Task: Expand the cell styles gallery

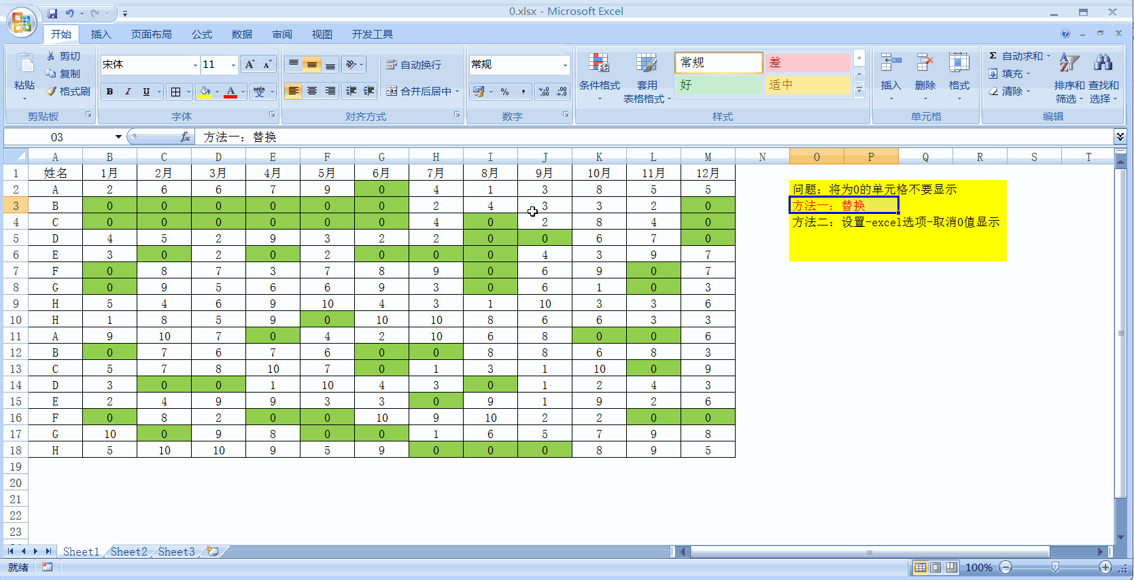Action: 859,90
